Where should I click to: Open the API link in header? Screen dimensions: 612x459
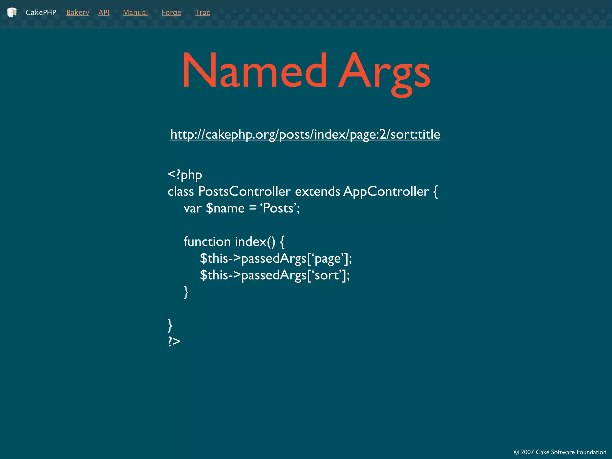pyautogui.click(x=104, y=13)
